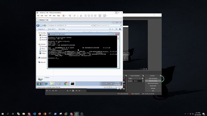Open the VMware File menu
This screenshot has height=116, width=207.
coord(38,16)
